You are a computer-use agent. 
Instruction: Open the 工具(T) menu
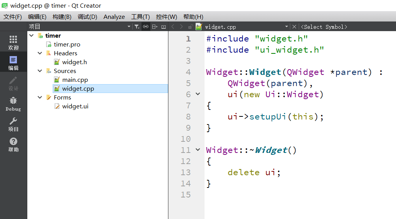(140, 17)
